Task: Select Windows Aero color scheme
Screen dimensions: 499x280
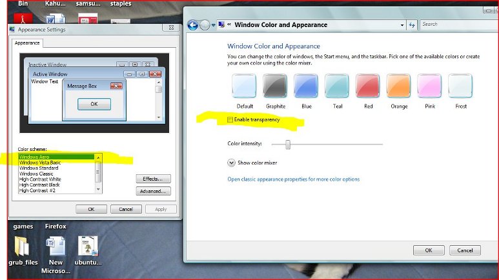Action: (56, 157)
